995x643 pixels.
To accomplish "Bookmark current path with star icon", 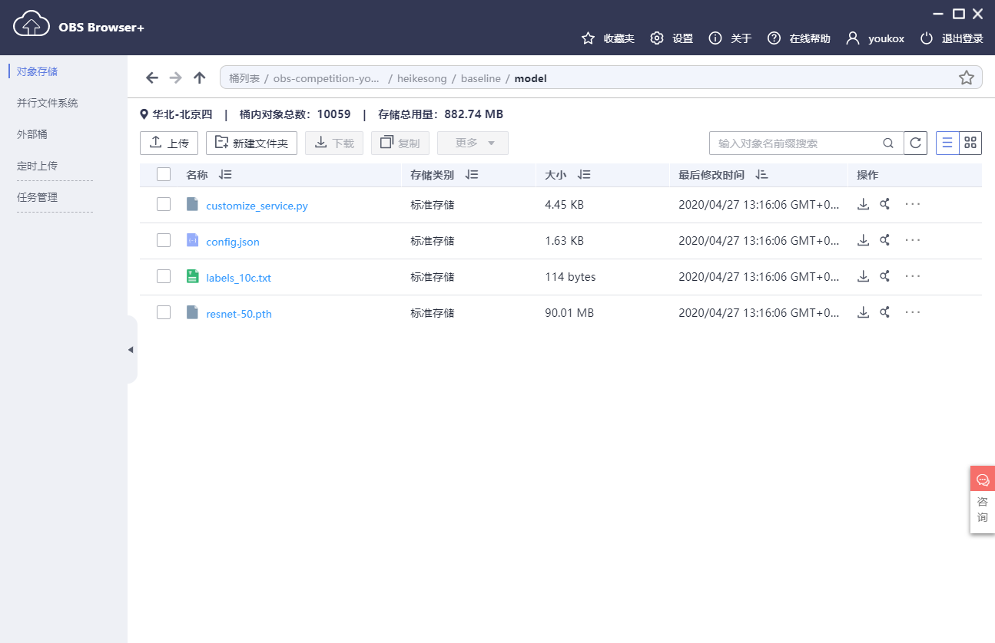I will pos(967,77).
